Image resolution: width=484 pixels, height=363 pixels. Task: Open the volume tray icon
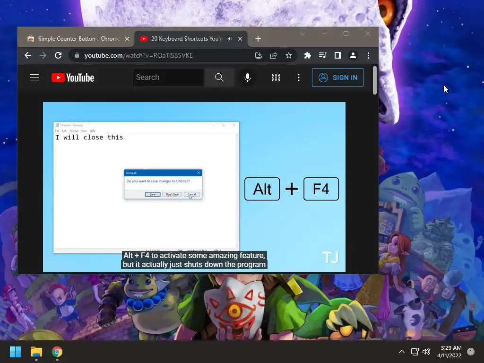[426, 352]
